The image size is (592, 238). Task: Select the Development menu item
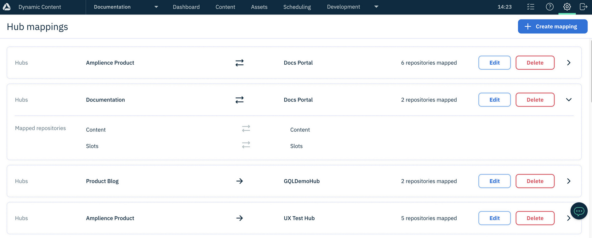pyautogui.click(x=343, y=7)
